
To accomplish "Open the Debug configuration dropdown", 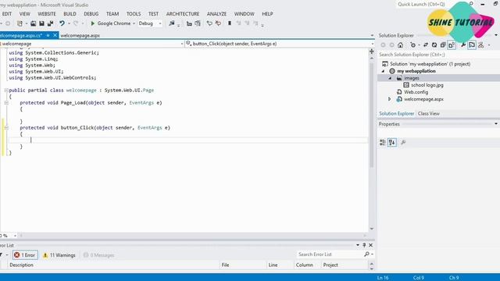I will 160,23.
